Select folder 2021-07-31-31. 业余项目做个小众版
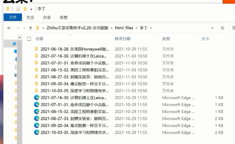The height and width of the screenshot is (144, 235). pyautogui.click(x=74, y=63)
